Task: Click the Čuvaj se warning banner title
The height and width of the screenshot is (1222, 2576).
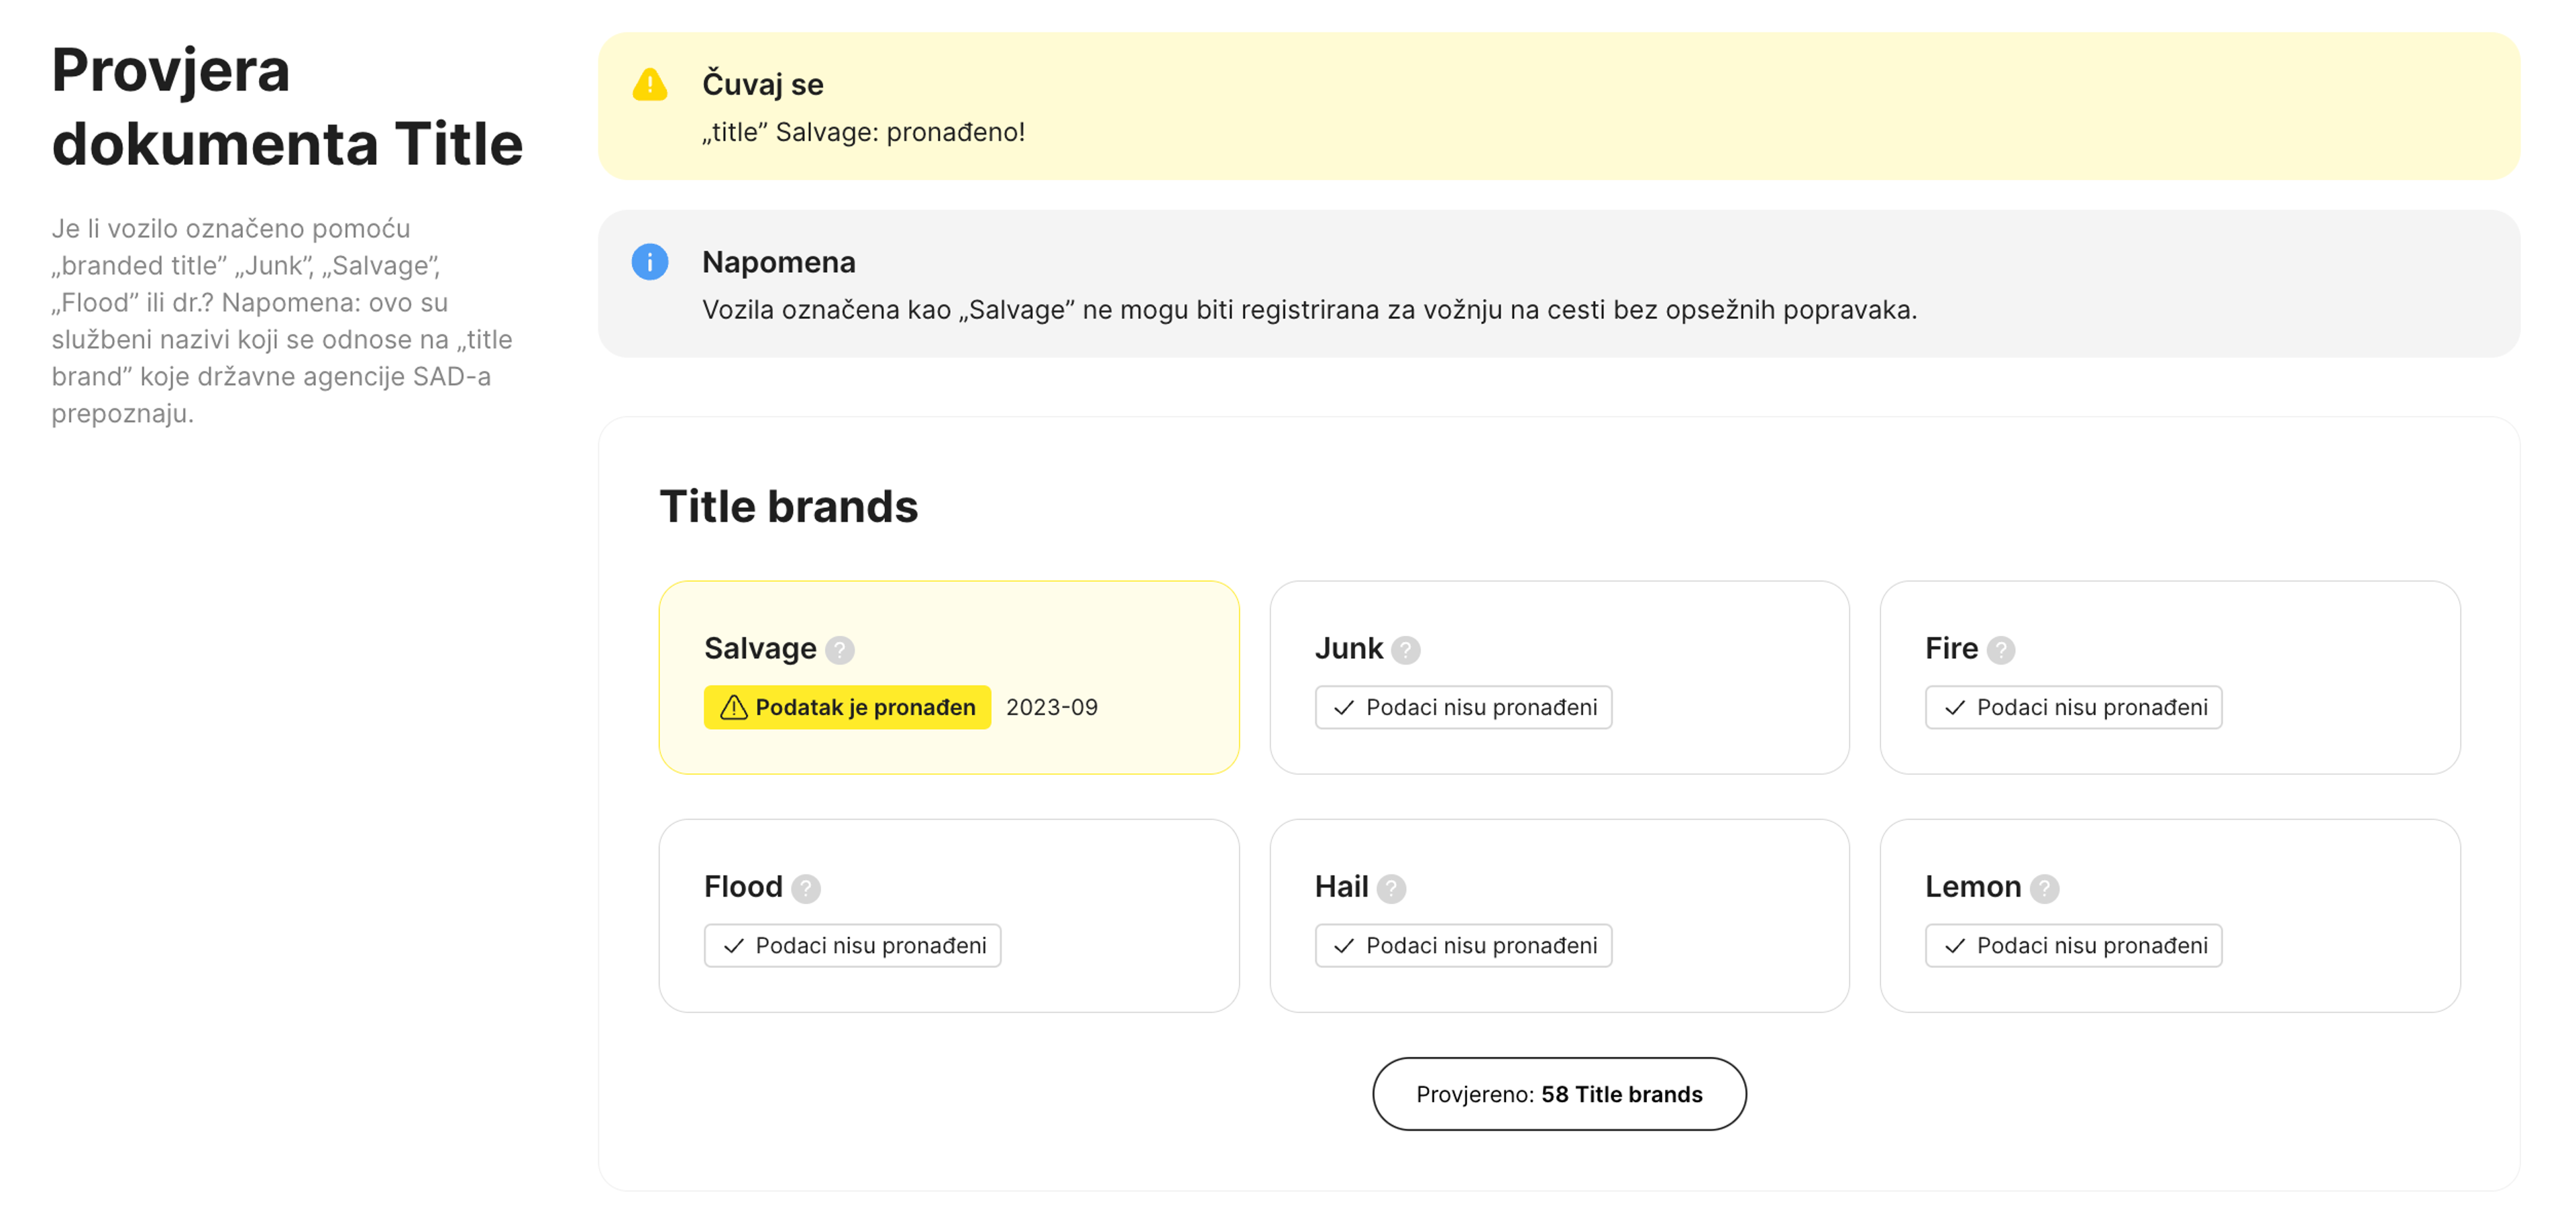Action: point(762,85)
